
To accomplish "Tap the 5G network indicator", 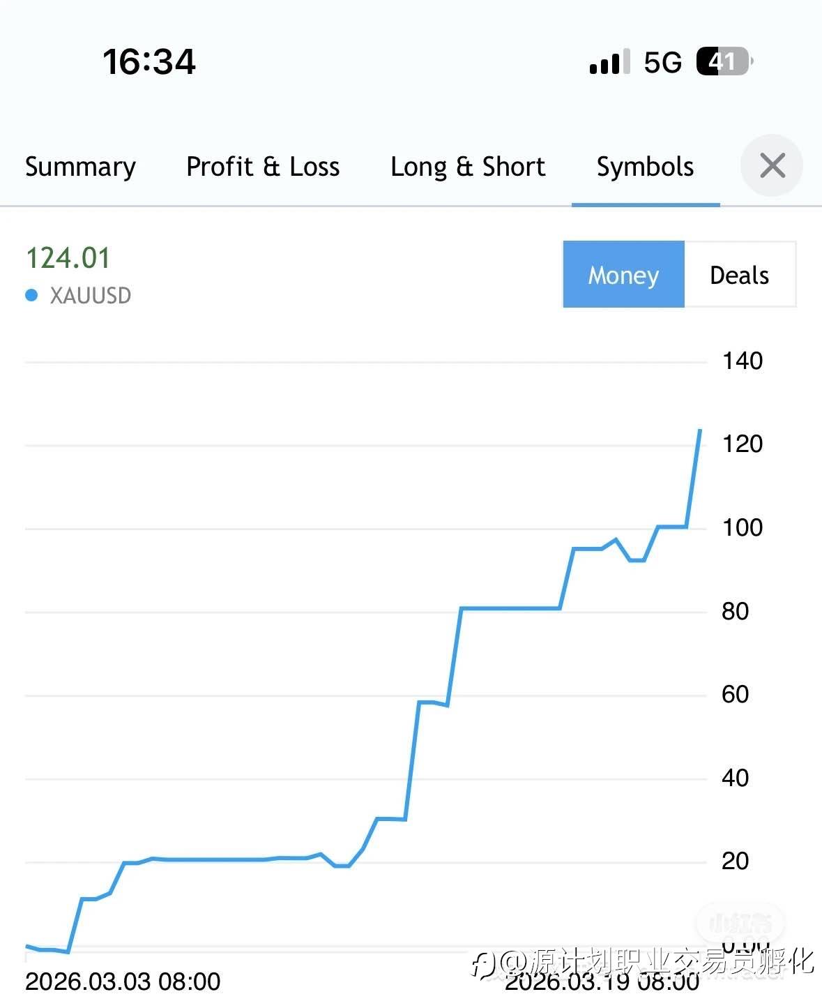I will click(662, 63).
